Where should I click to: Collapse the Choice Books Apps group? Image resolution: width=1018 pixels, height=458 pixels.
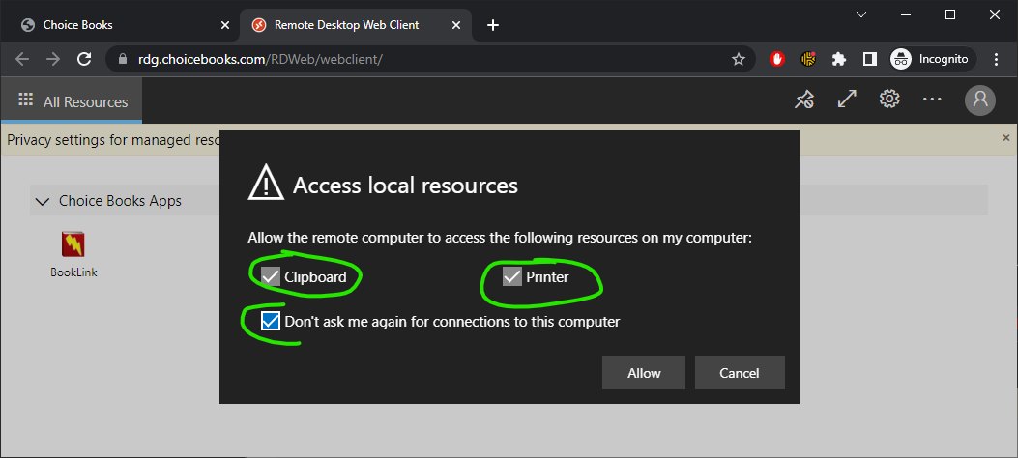(43, 201)
